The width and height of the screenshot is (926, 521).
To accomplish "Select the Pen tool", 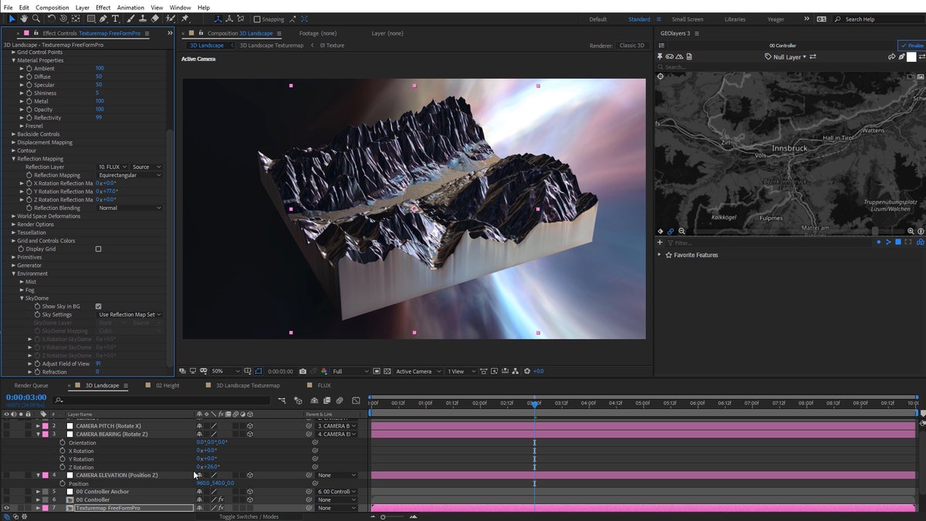I will pos(104,19).
